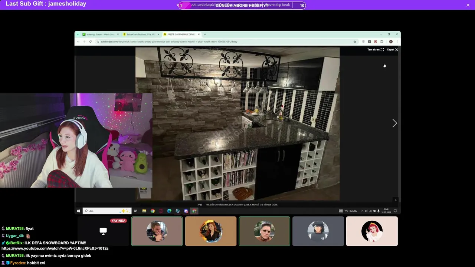Open the browser extensions puzzle icon
The width and height of the screenshot is (475, 267).
point(382,42)
